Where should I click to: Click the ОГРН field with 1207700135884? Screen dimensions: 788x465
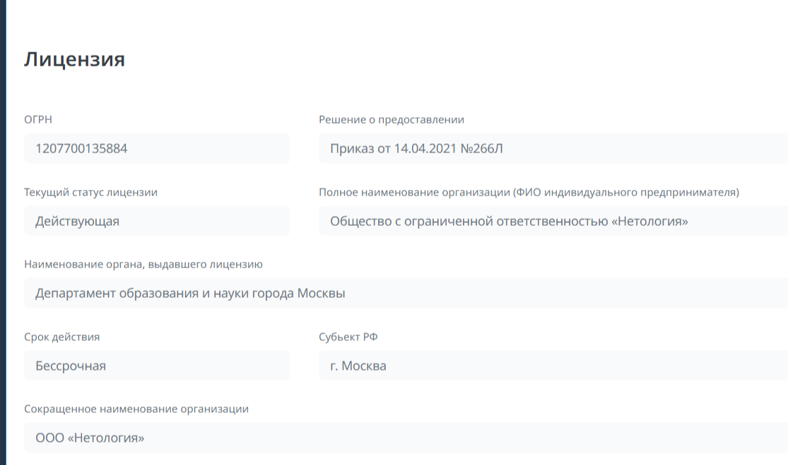tap(157, 149)
